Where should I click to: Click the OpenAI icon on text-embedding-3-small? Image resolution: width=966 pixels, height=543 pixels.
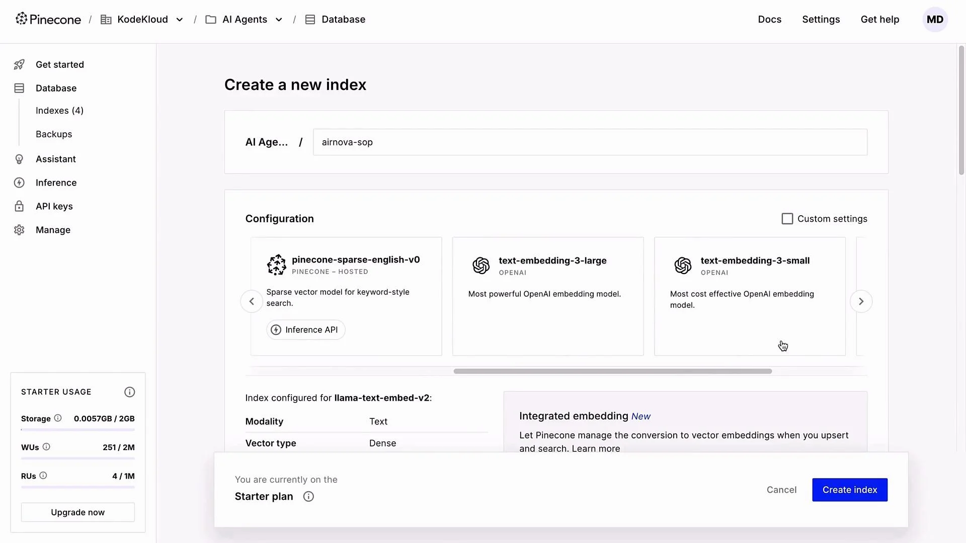coord(683,265)
